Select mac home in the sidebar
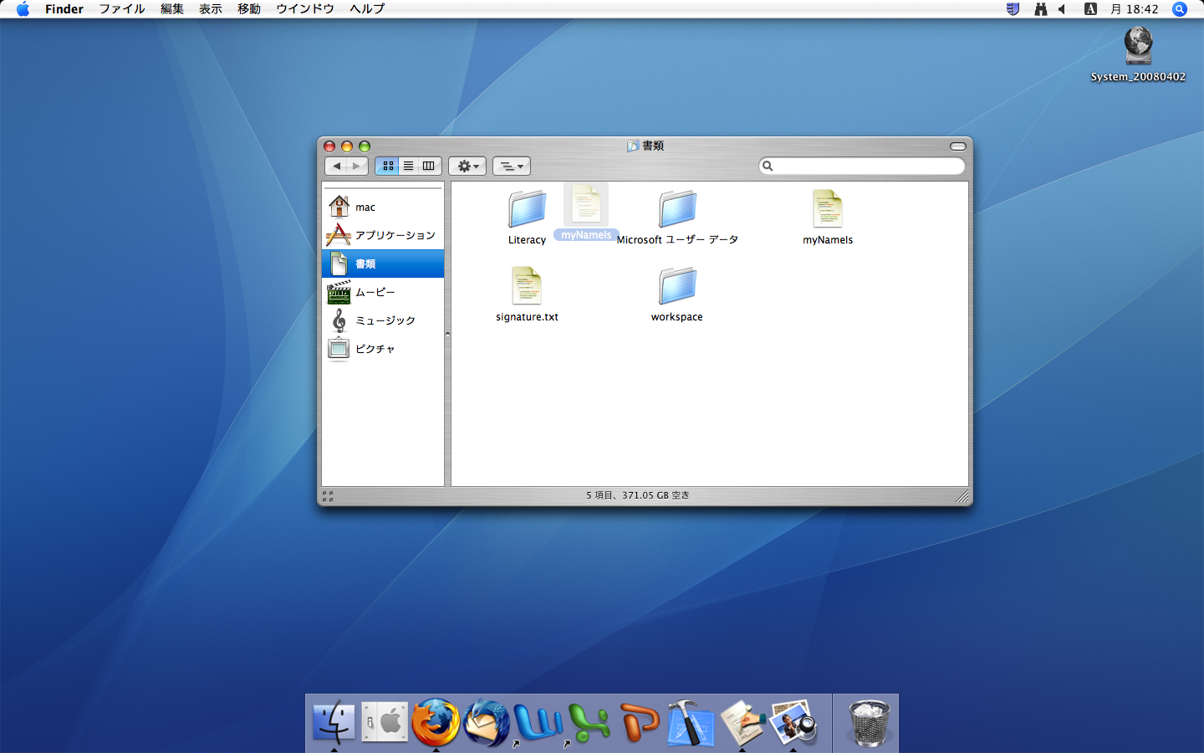Image resolution: width=1204 pixels, height=753 pixels. (383, 207)
